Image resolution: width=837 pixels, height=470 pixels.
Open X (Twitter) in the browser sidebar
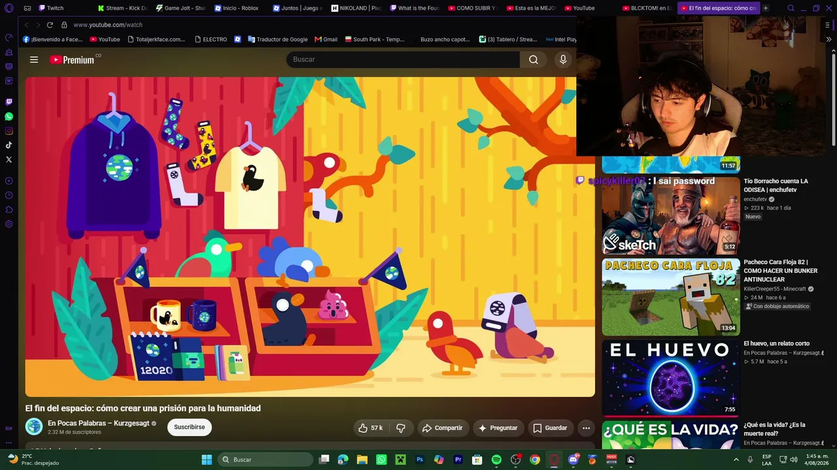(x=9, y=159)
